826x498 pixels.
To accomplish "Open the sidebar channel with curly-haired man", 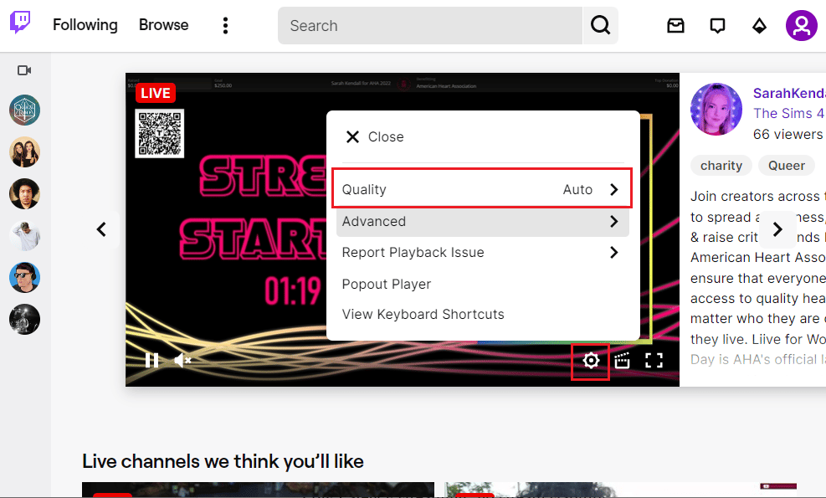I will pyautogui.click(x=25, y=193).
